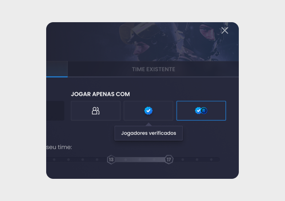Click the hexagon slider handle labeled 17
Screen dimensions: 285x201
coord(169,159)
